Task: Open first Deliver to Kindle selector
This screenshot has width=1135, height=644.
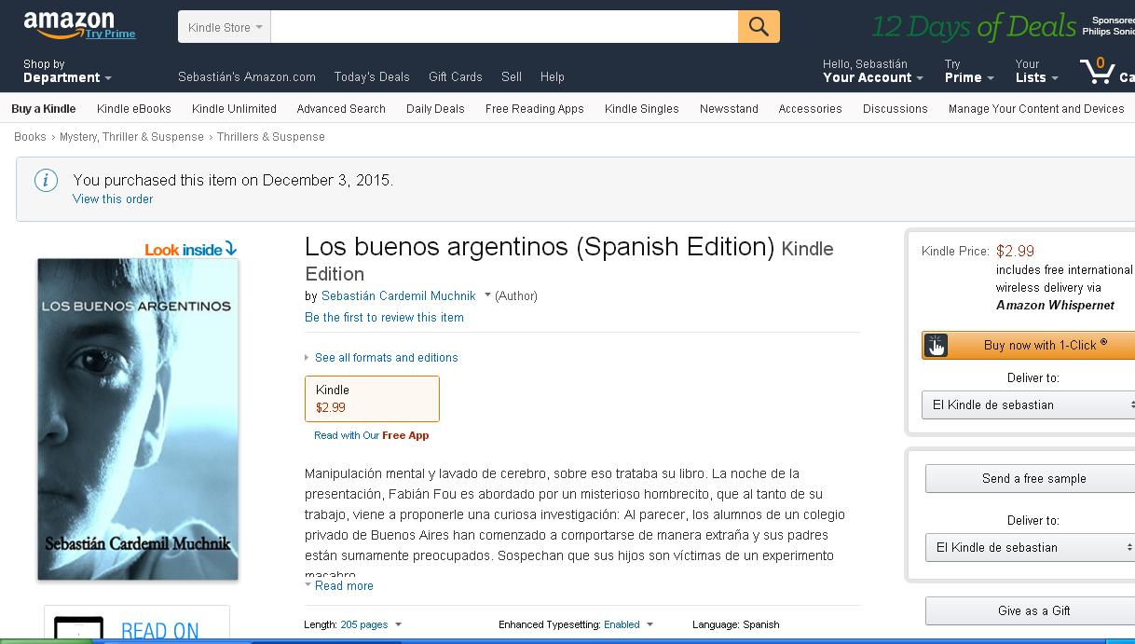Action: click(x=1029, y=404)
